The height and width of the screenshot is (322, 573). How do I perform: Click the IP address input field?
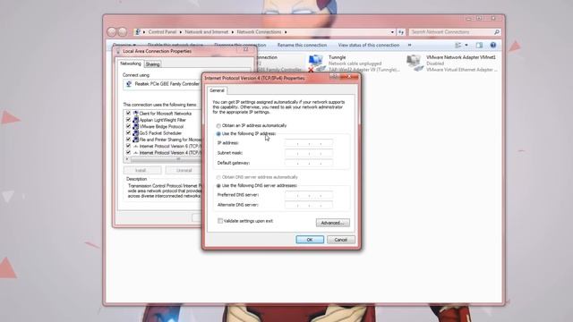(x=309, y=143)
